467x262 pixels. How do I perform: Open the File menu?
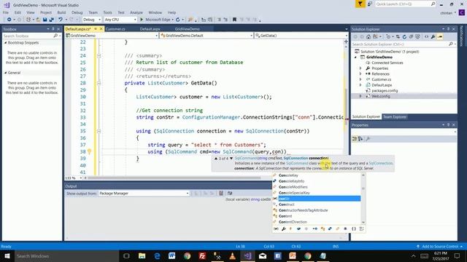[x=6, y=12]
